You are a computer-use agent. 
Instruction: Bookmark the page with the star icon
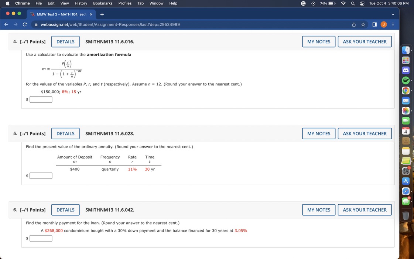363,24
